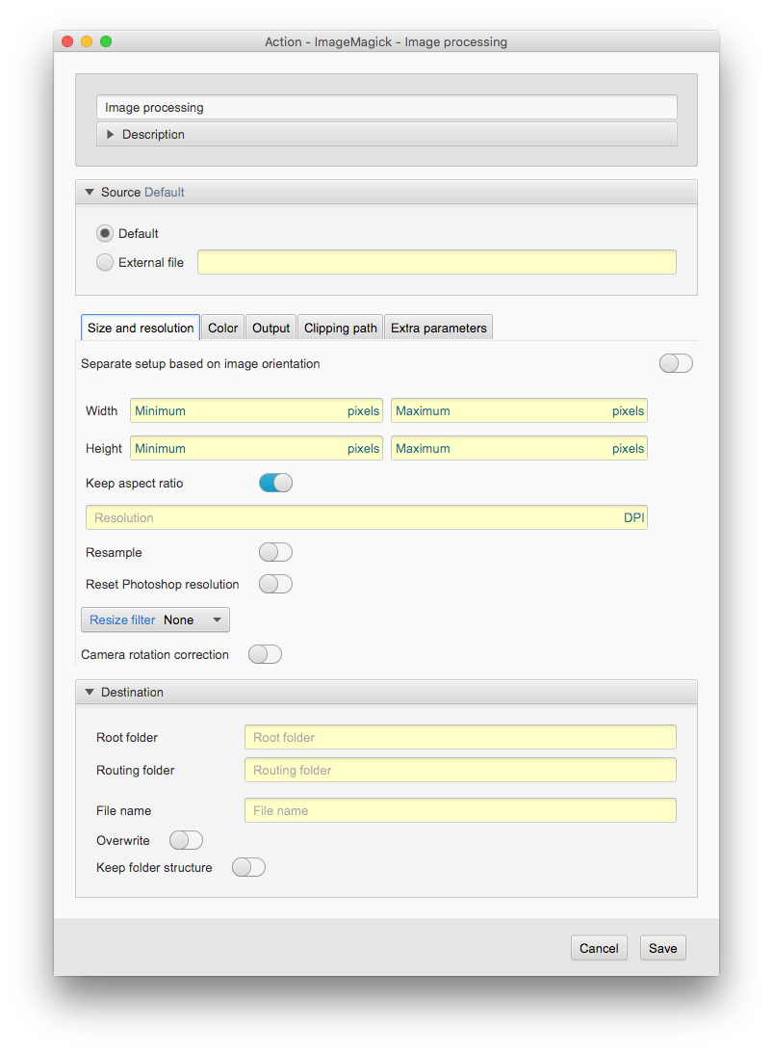Enable Keep folder structure switch
The image size is (773, 1053).
pos(249,867)
